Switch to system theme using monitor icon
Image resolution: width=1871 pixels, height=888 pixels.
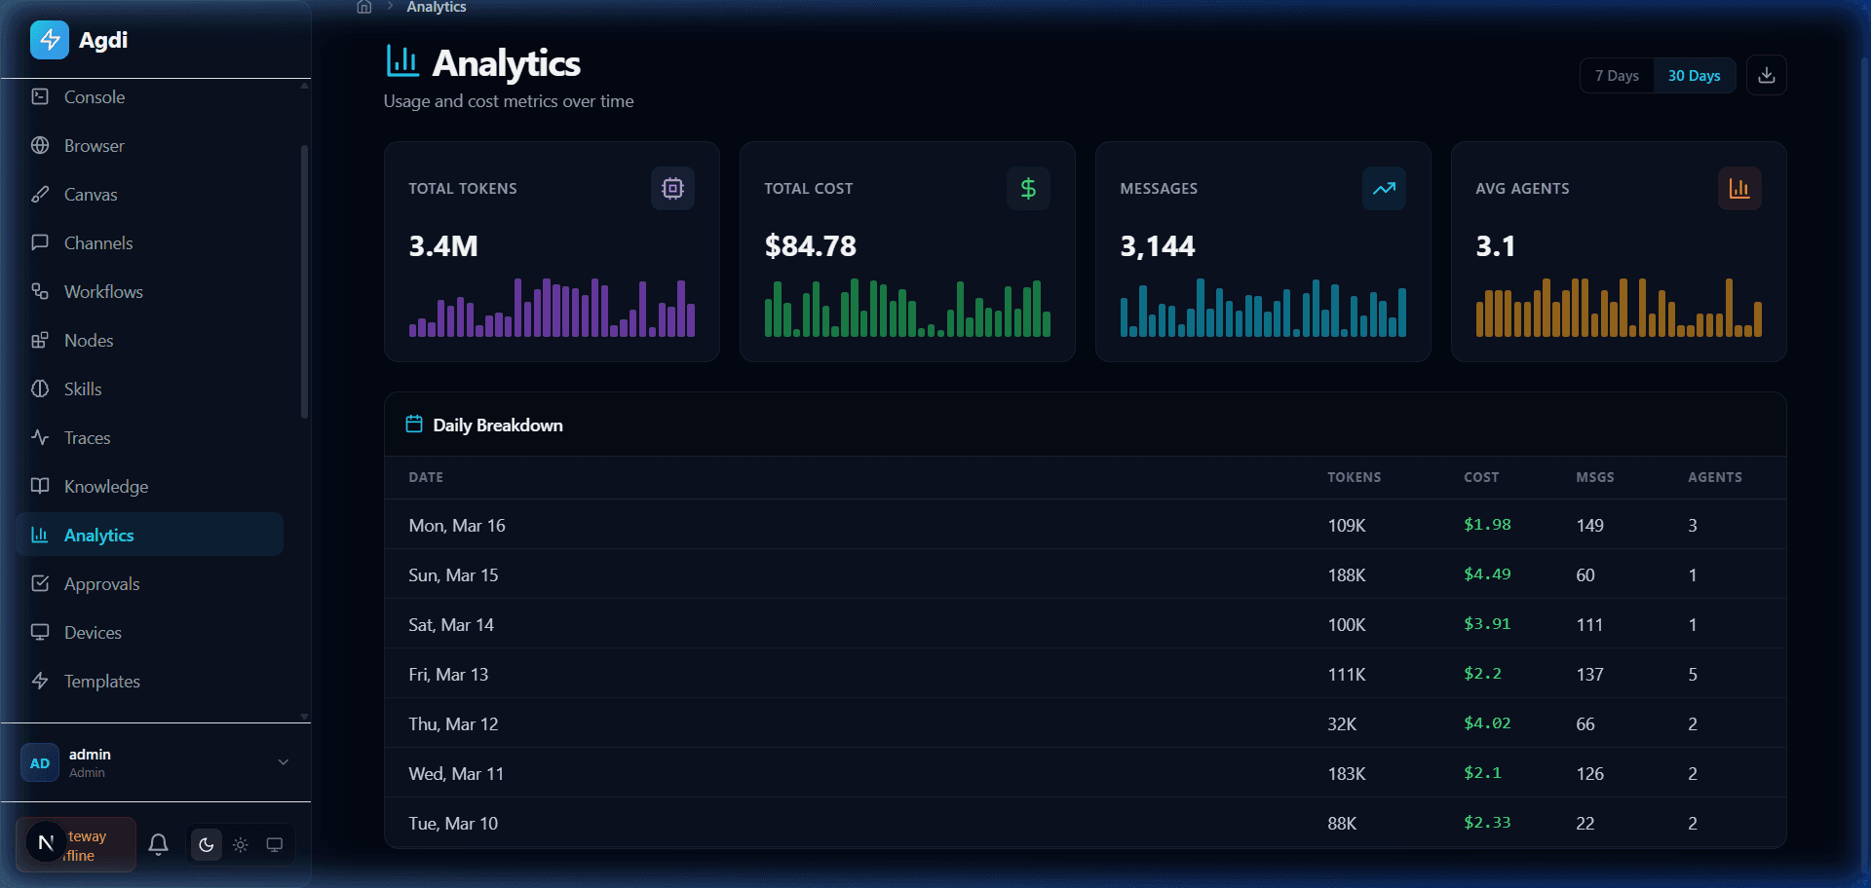coord(274,844)
